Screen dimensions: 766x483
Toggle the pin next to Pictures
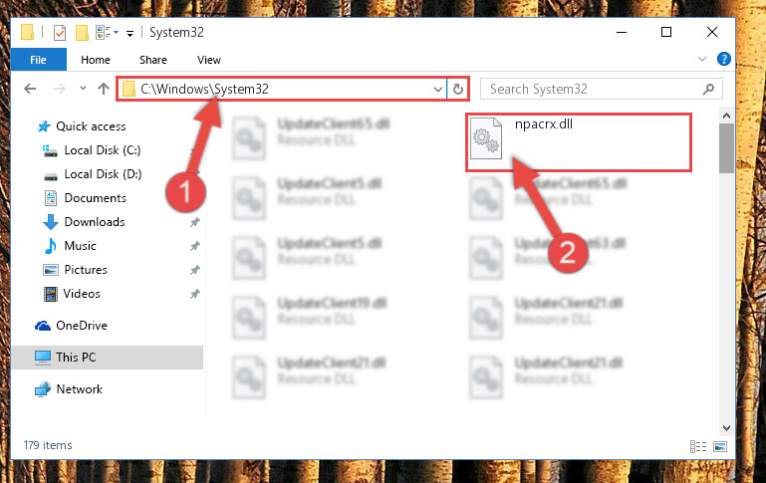[195, 270]
